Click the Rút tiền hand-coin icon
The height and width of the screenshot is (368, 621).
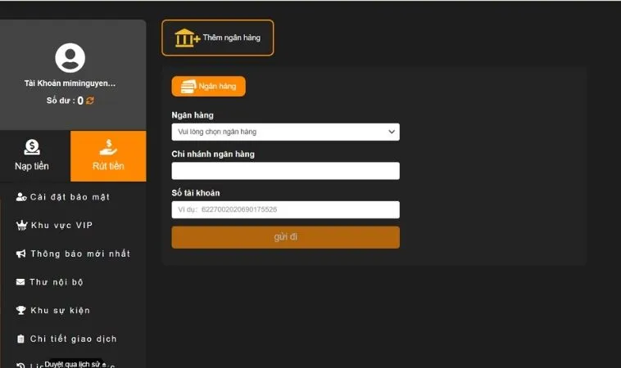(x=108, y=147)
